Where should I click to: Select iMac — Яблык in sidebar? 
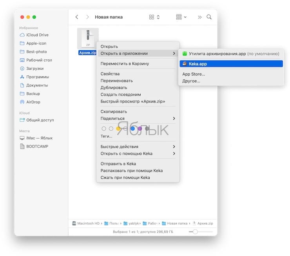click(x=36, y=138)
